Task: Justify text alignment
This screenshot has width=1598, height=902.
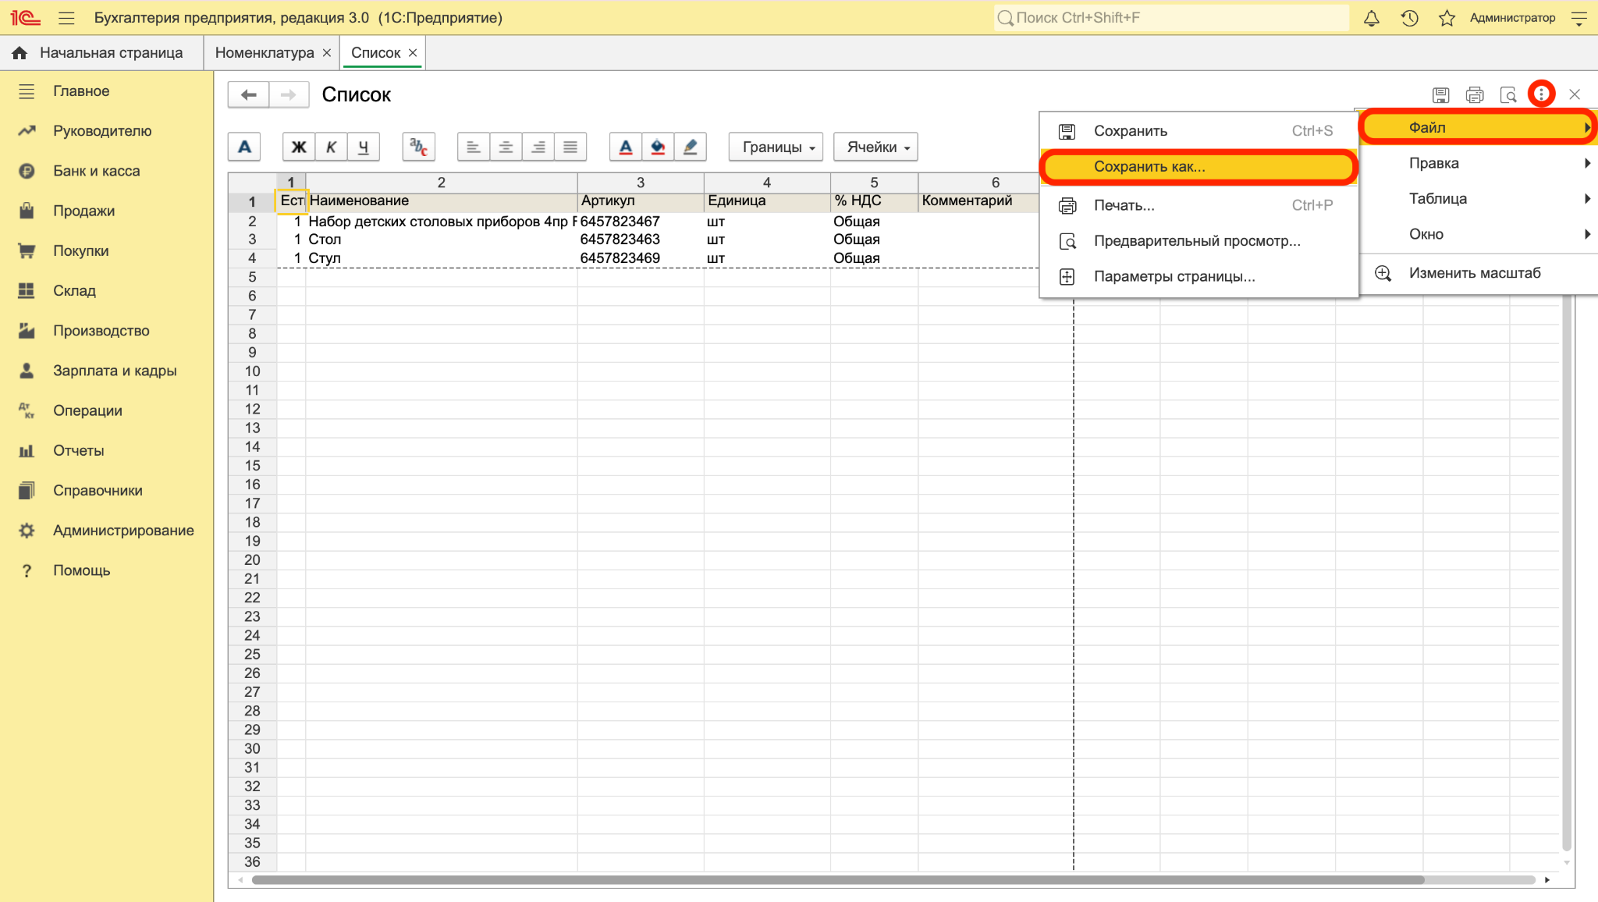Action: (x=570, y=147)
